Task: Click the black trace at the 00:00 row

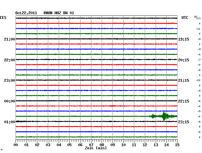Action: (96, 101)
